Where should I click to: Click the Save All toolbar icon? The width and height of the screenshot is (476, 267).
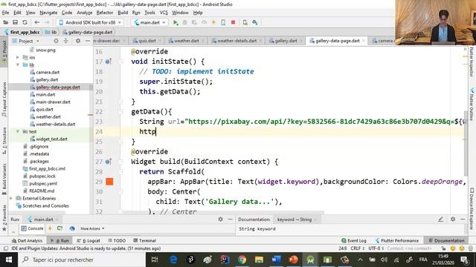[x=15, y=22]
